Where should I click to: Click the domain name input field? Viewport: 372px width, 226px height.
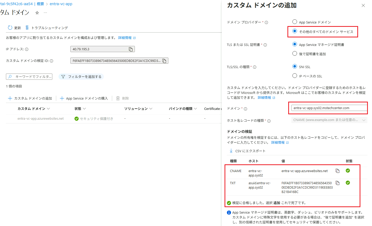coord(329,108)
